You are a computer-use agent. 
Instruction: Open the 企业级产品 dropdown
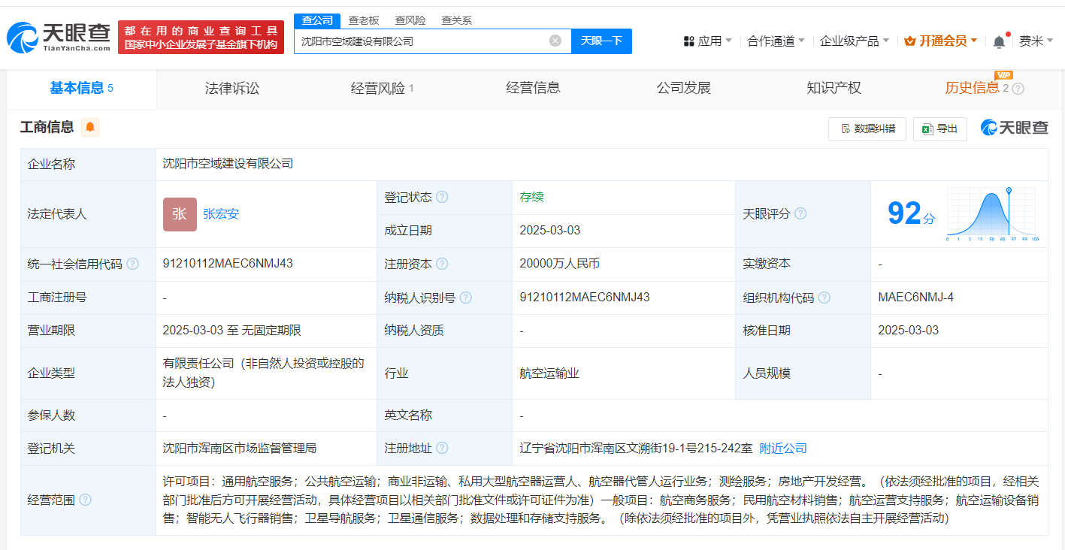pyautogui.click(x=854, y=41)
